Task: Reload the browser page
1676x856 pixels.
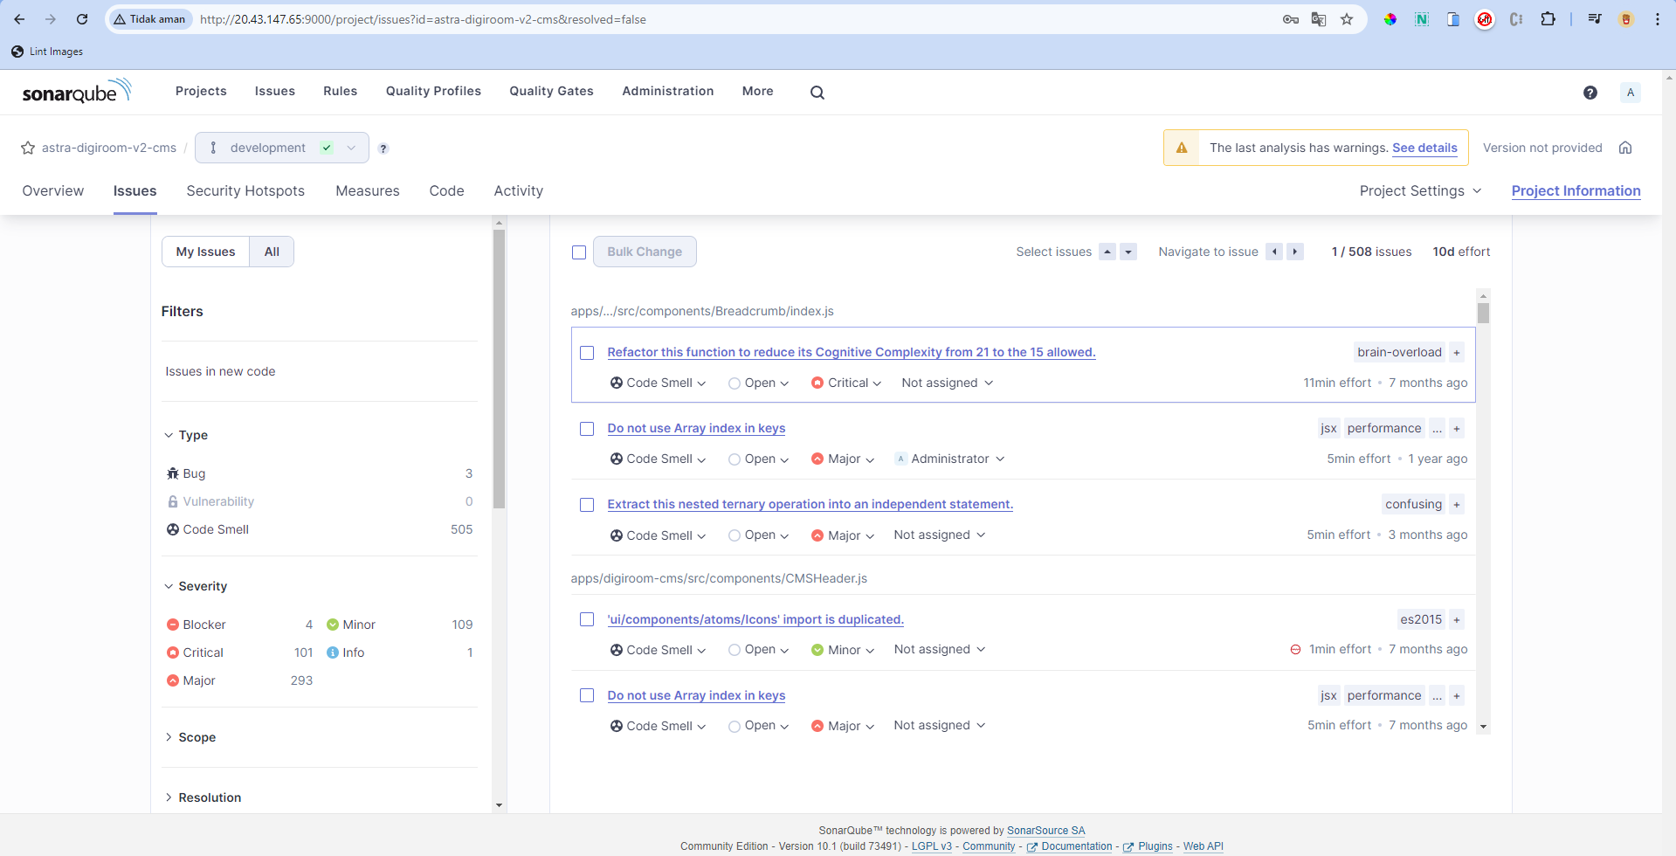Action: coord(81,19)
